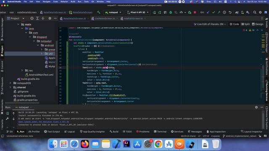
Task: Click git branch android_implementation_reboot in status bar
Action: (240, 136)
